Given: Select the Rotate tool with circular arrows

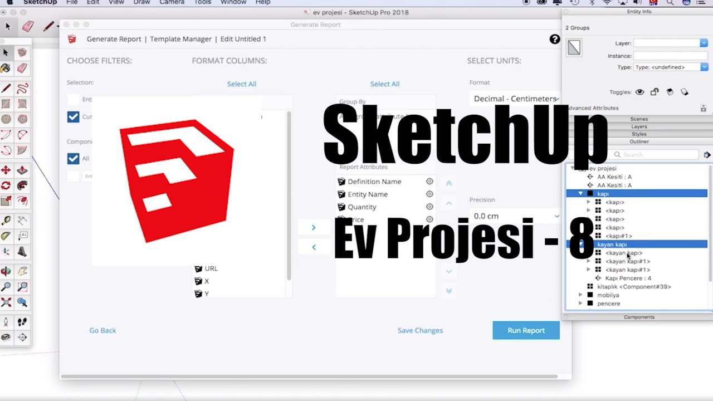Looking at the screenshot, I should click(x=6, y=185).
